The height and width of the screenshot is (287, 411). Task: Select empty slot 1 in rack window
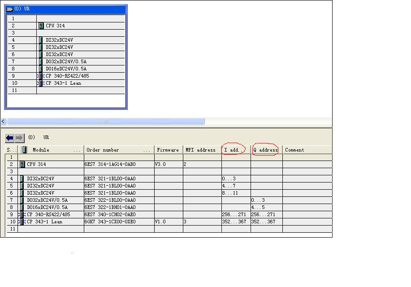(x=66, y=19)
